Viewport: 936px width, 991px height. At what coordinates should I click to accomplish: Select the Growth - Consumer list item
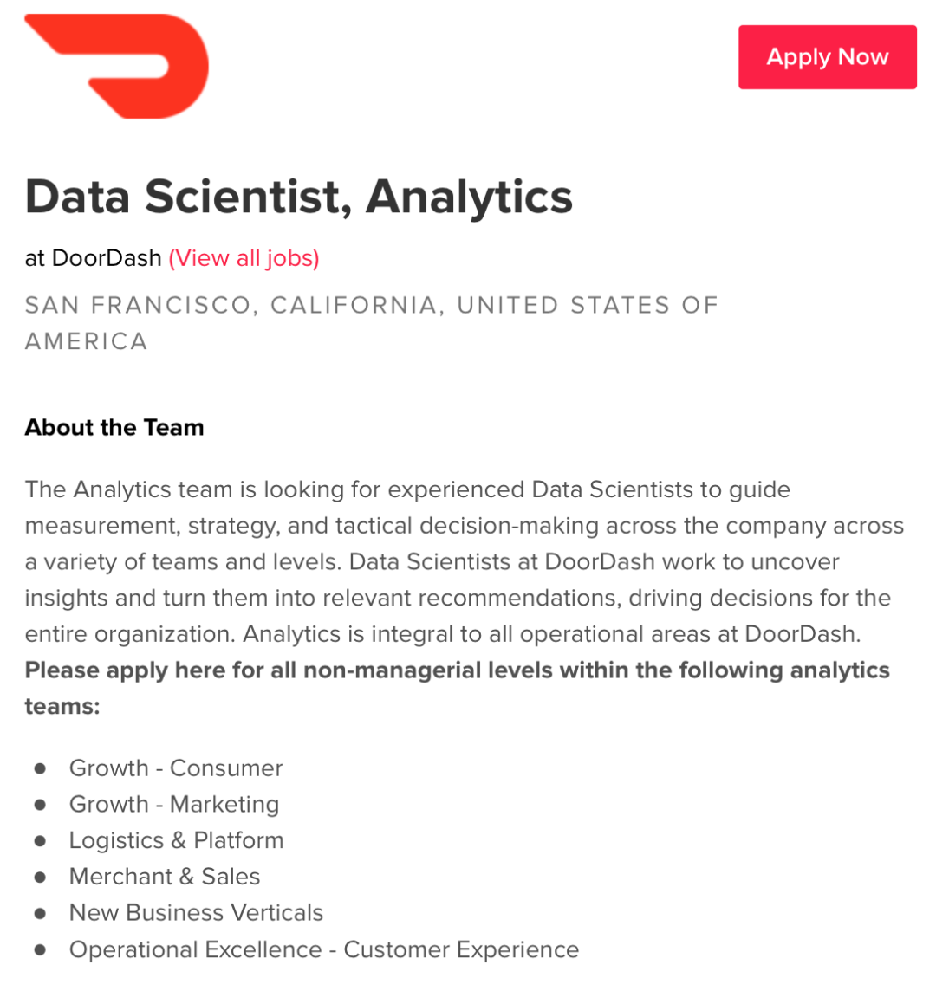pyautogui.click(x=176, y=768)
